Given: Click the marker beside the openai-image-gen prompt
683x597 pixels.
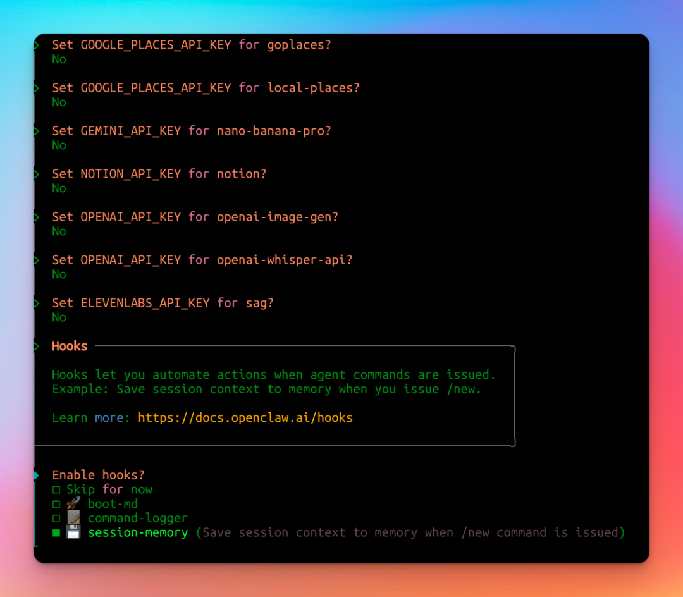Looking at the screenshot, I should pyautogui.click(x=37, y=217).
